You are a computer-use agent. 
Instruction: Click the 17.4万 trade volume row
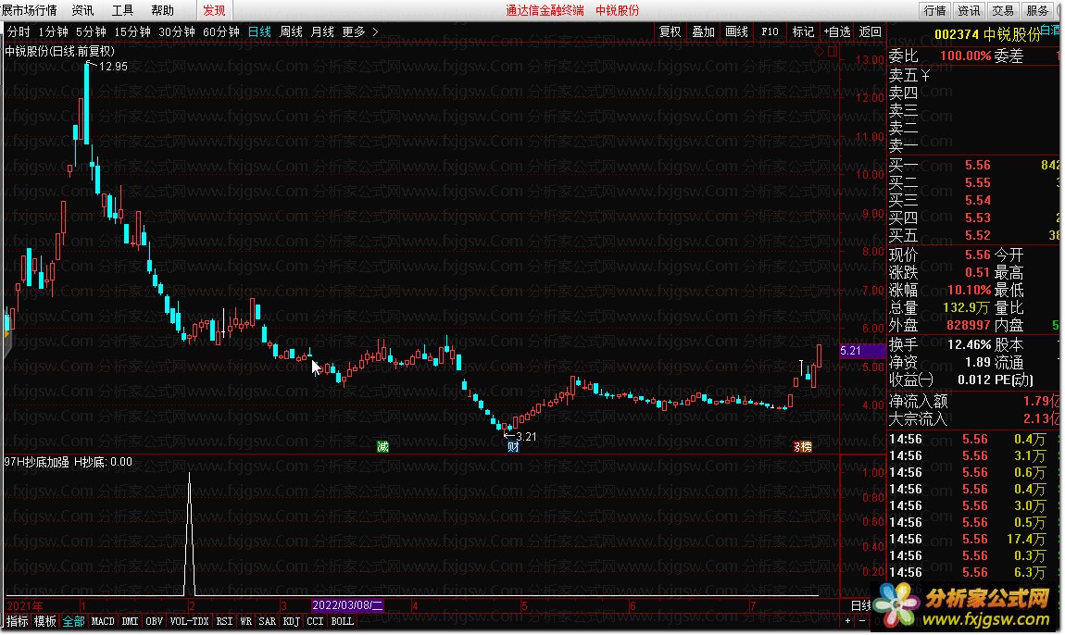pos(967,540)
